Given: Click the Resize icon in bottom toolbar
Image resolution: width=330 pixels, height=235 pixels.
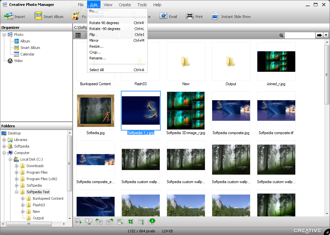Looking at the screenshot, I should [120, 221].
